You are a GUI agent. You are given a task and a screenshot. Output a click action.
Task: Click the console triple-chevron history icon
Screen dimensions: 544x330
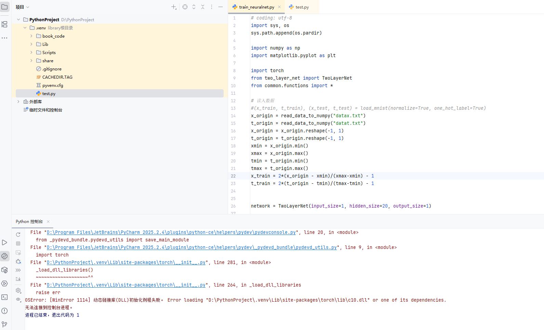[x=18, y=270]
